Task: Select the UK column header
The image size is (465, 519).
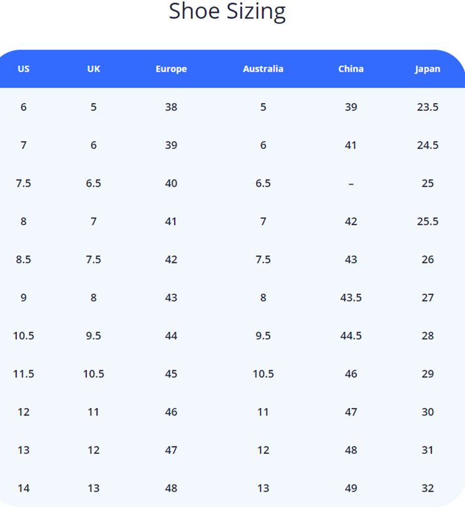Action: (94, 69)
